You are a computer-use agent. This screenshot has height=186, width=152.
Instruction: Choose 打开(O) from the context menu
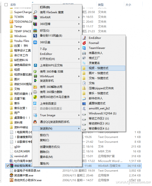pyautogui.click(x=57, y=7)
